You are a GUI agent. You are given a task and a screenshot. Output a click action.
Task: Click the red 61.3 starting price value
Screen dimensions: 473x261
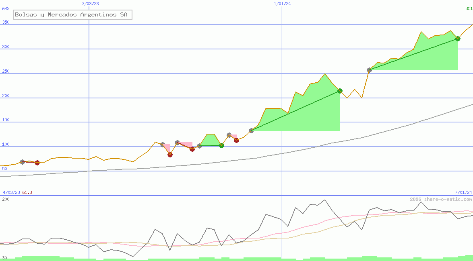click(27, 192)
